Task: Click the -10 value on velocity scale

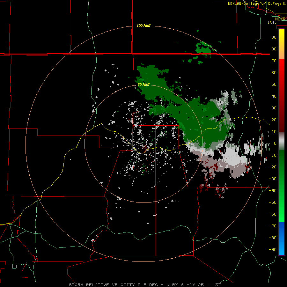Action: pos(273,155)
